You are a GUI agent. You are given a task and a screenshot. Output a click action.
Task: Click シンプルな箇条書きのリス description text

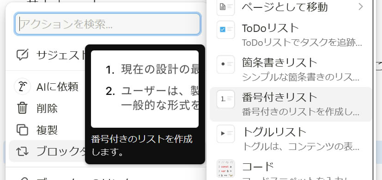(300, 77)
